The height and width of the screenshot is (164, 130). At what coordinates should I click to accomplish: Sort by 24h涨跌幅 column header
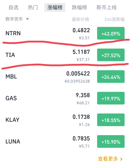pos(114,19)
